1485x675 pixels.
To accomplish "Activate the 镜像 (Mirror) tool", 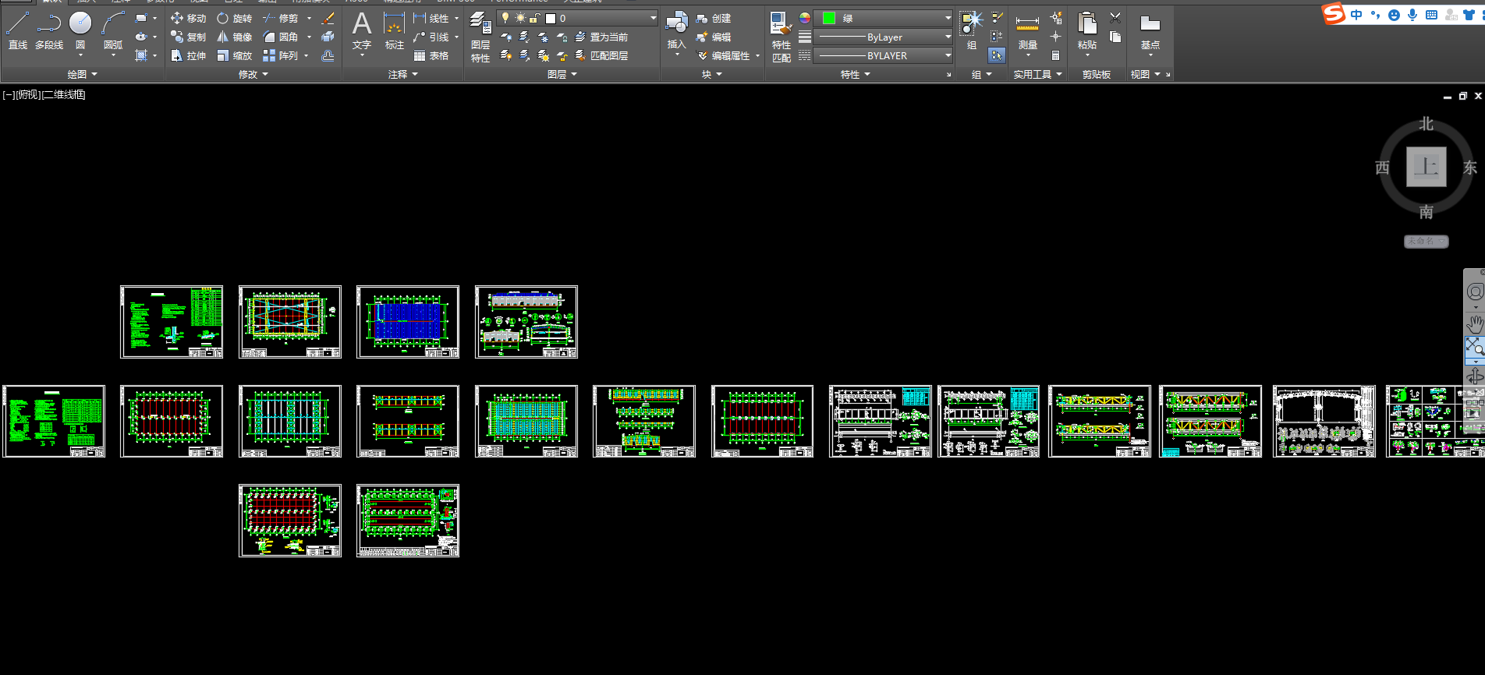I will (x=234, y=37).
